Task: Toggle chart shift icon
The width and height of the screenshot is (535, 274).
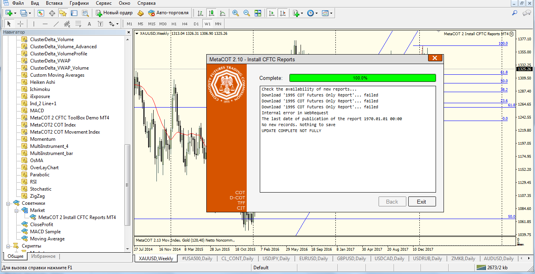Action: pyautogui.click(x=283, y=13)
